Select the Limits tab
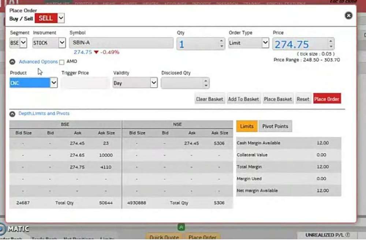 click(247, 126)
